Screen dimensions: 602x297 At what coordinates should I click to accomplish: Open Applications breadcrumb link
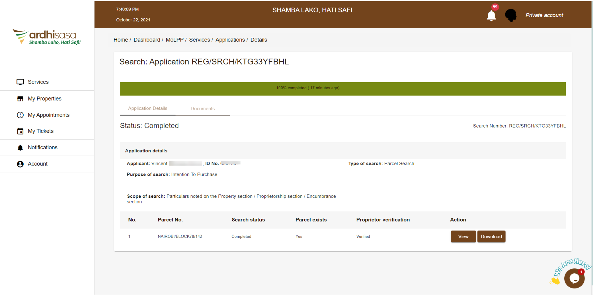click(x=230, y=40)
